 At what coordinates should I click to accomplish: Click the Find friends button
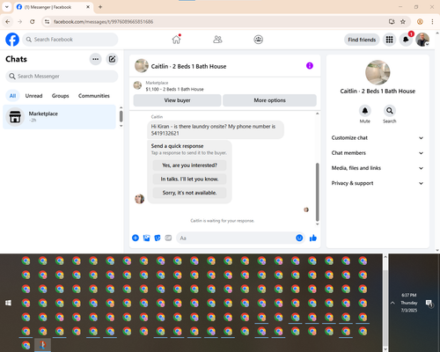362,40
